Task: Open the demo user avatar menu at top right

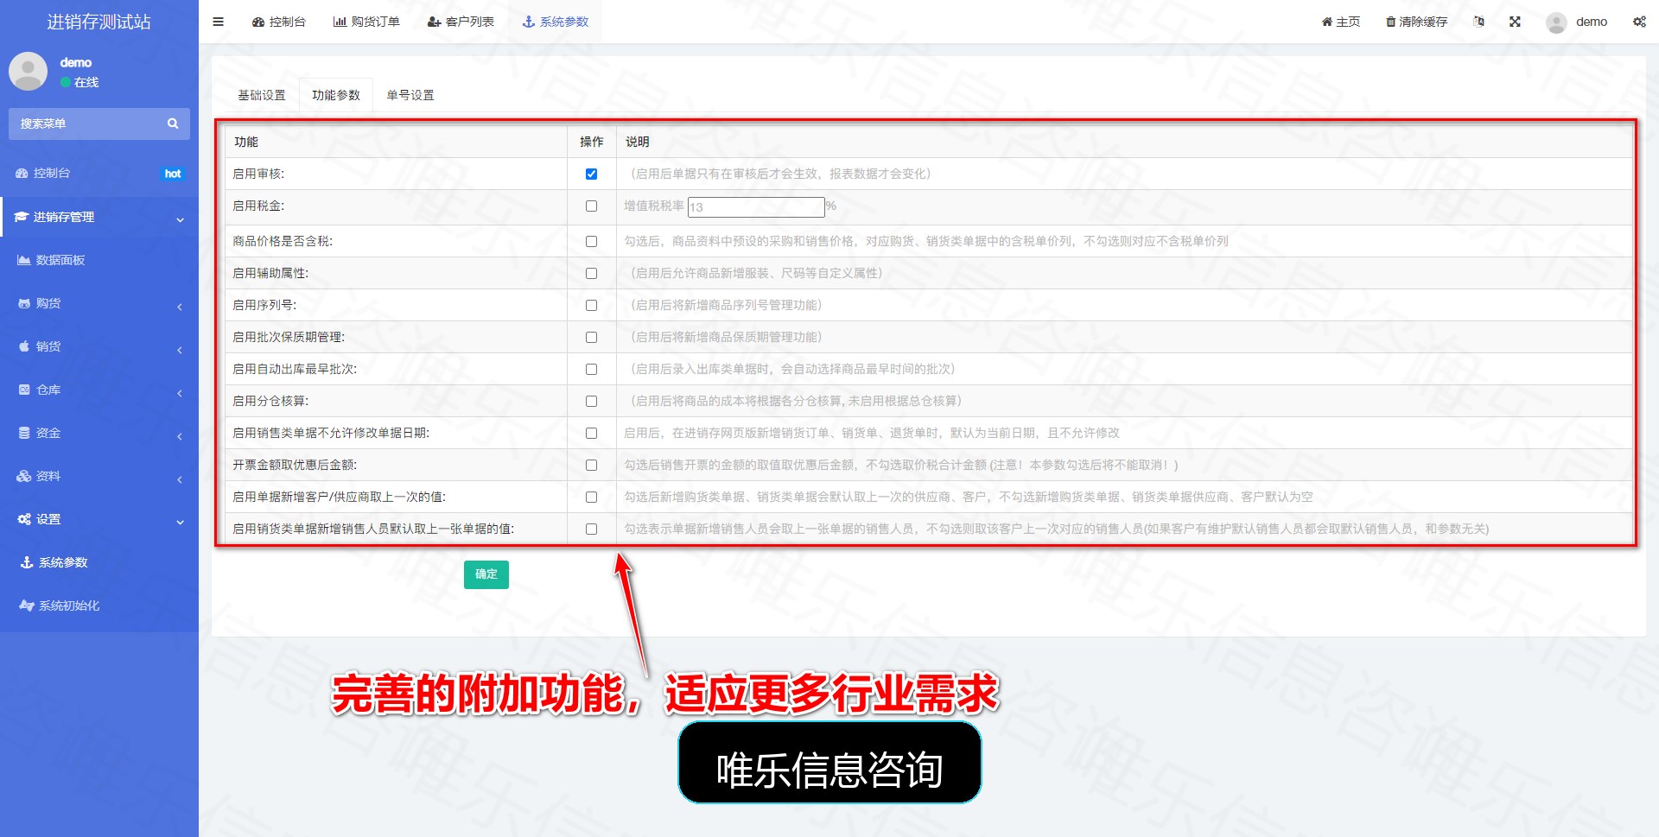Action: (x=1576, y=22)
